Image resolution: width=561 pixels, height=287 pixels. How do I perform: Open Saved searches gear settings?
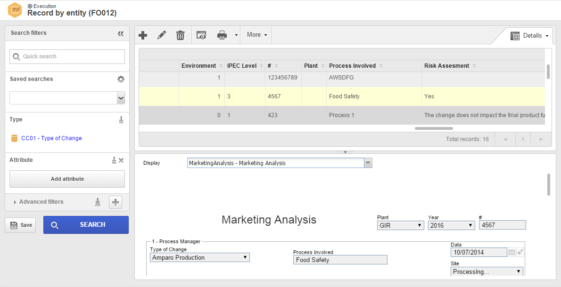pyautogui.click(x=121, y=79)
